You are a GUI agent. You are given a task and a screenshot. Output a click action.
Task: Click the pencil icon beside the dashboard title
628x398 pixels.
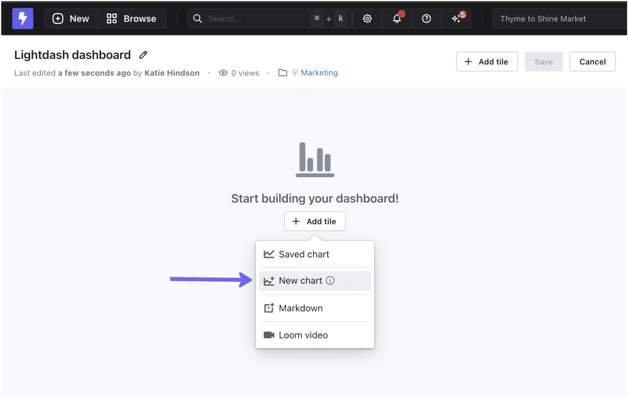[x=143, y=54]
